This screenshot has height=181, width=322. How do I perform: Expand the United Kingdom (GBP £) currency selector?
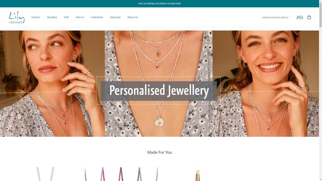(276, 17)
